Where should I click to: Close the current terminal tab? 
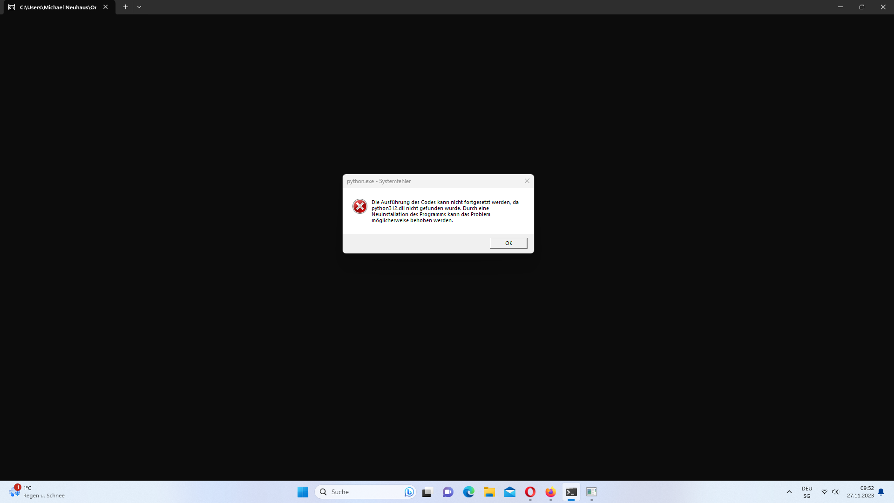click(x=106, y=7)
